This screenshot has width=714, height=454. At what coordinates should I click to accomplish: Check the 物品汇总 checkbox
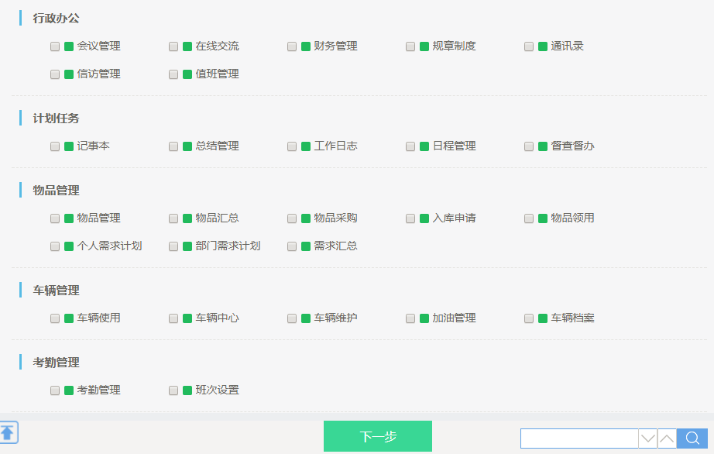coord(173,218)
